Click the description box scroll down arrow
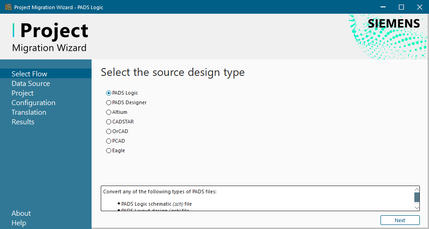429x229 pixels. 417,207
